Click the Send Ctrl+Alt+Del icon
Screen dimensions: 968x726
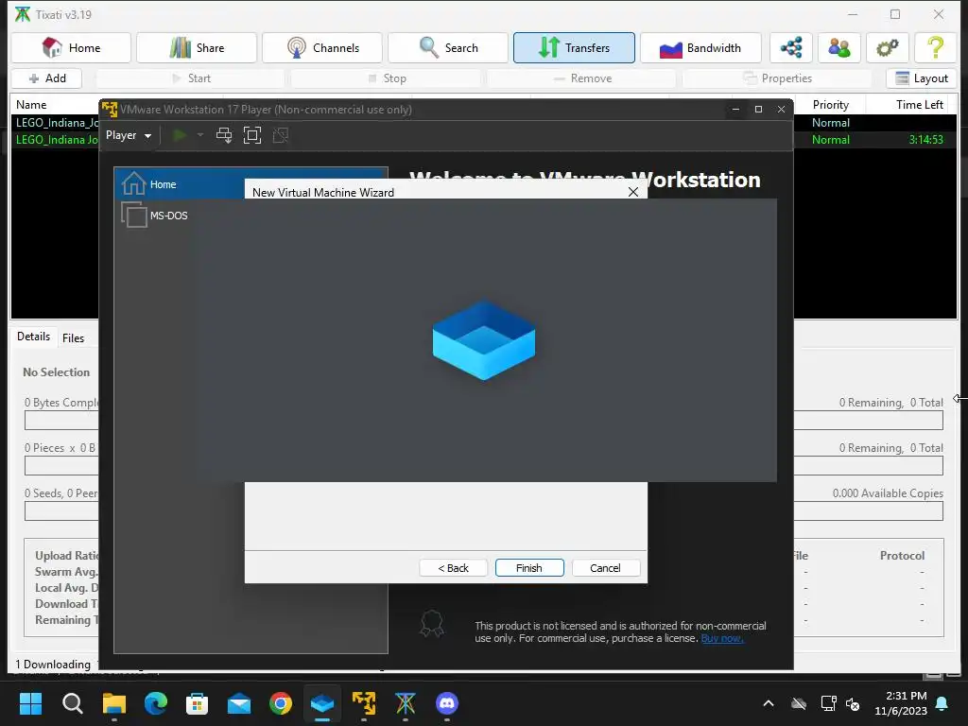point(224,135)
